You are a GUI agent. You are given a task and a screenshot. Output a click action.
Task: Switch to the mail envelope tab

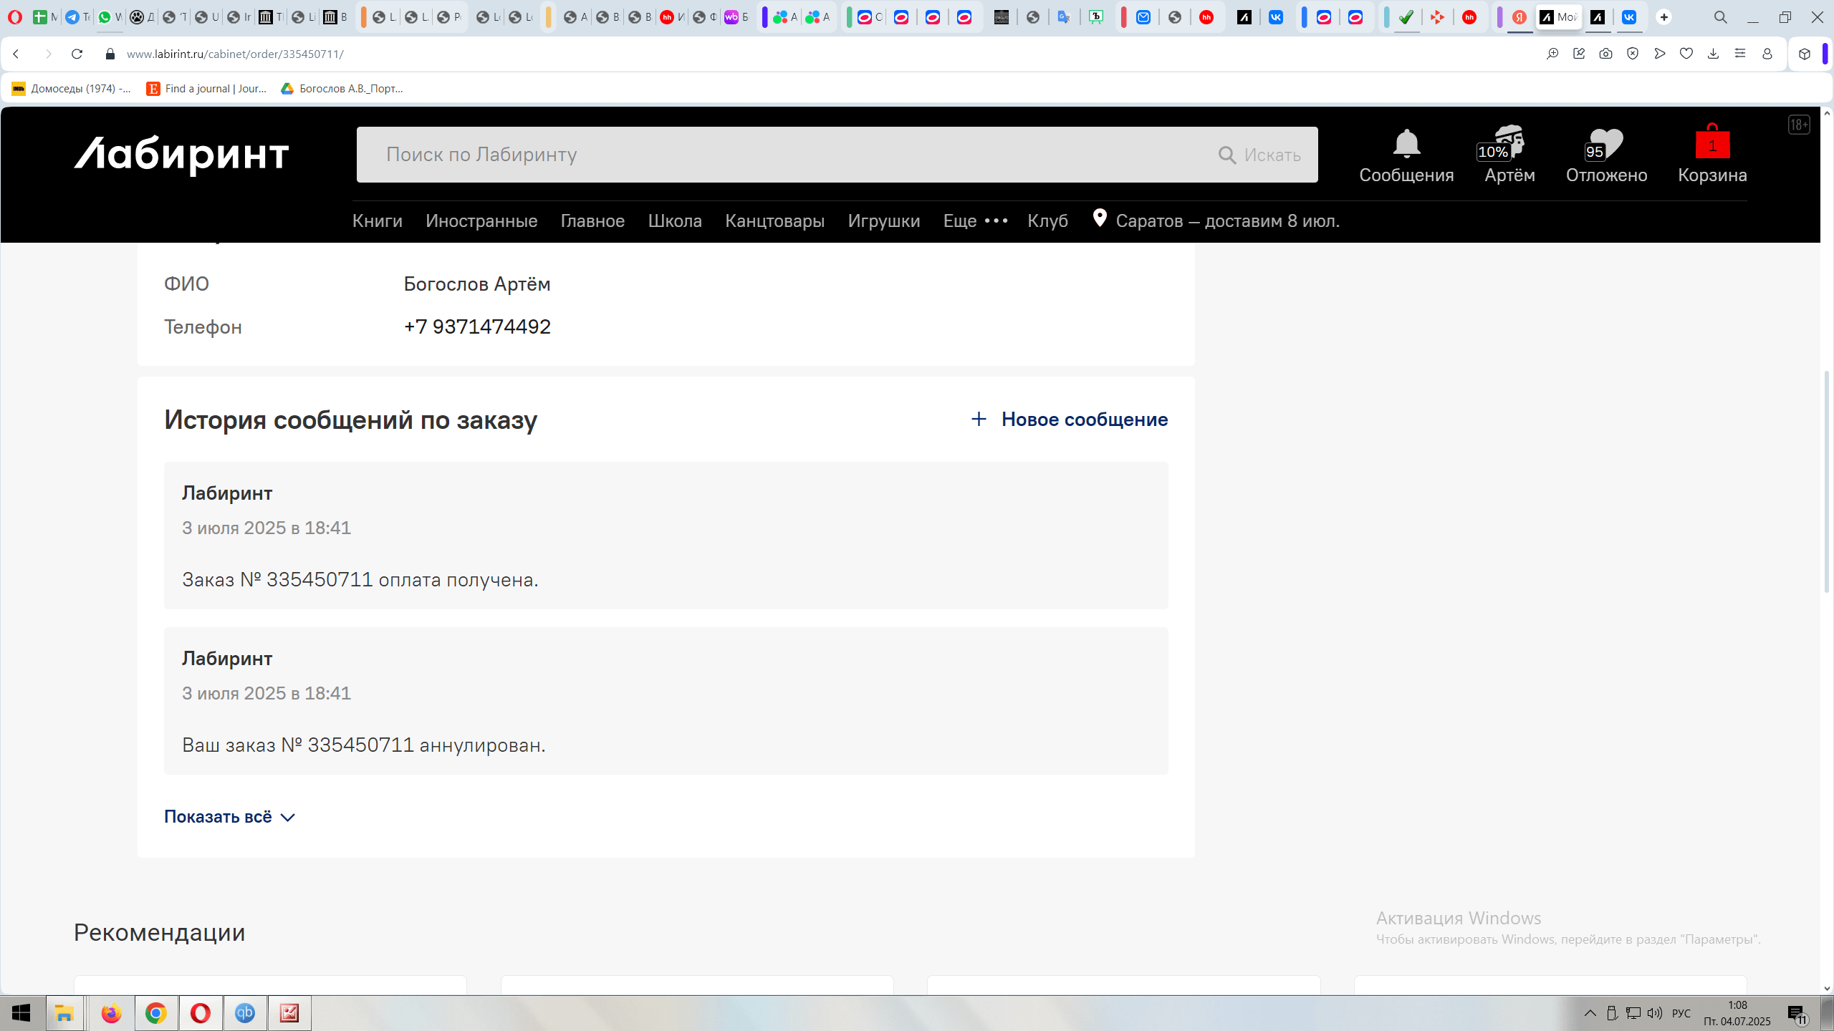(x=1143, y=17)
